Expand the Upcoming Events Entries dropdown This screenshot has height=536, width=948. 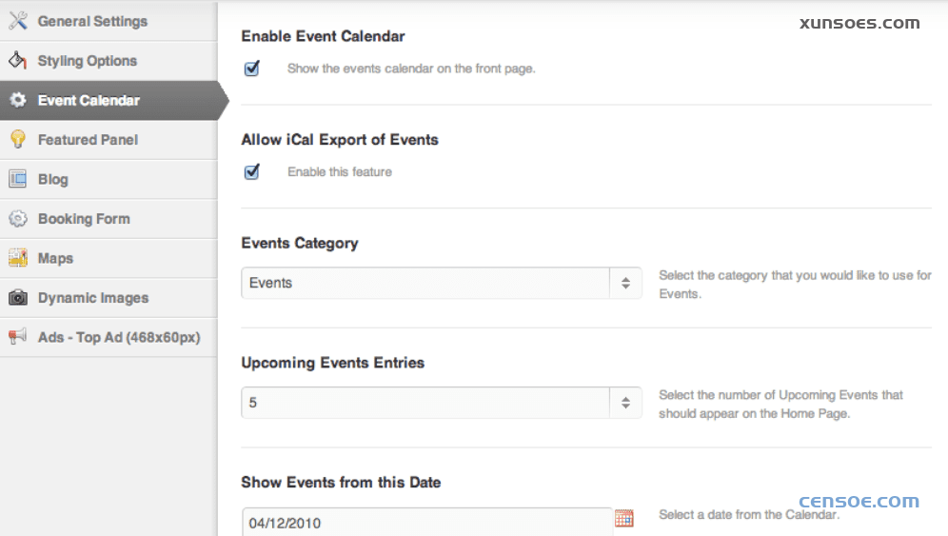[x=442, y=403]
